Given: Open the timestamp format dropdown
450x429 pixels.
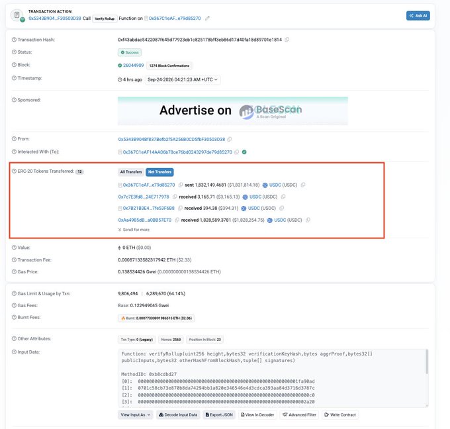Looking at the screenshot, I should point(183,79).
